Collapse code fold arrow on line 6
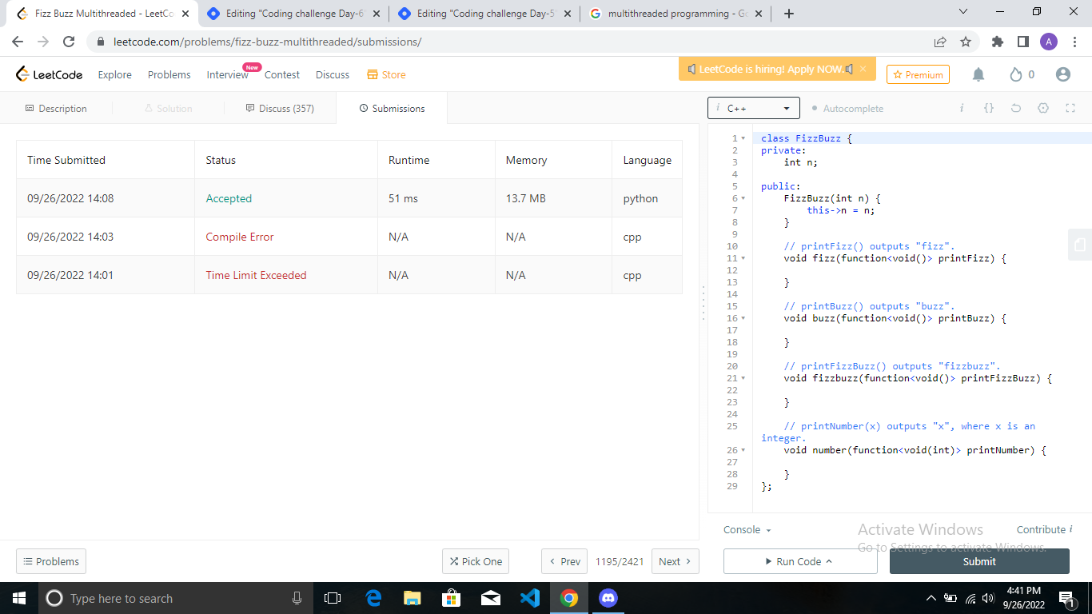 pos(743,198)
